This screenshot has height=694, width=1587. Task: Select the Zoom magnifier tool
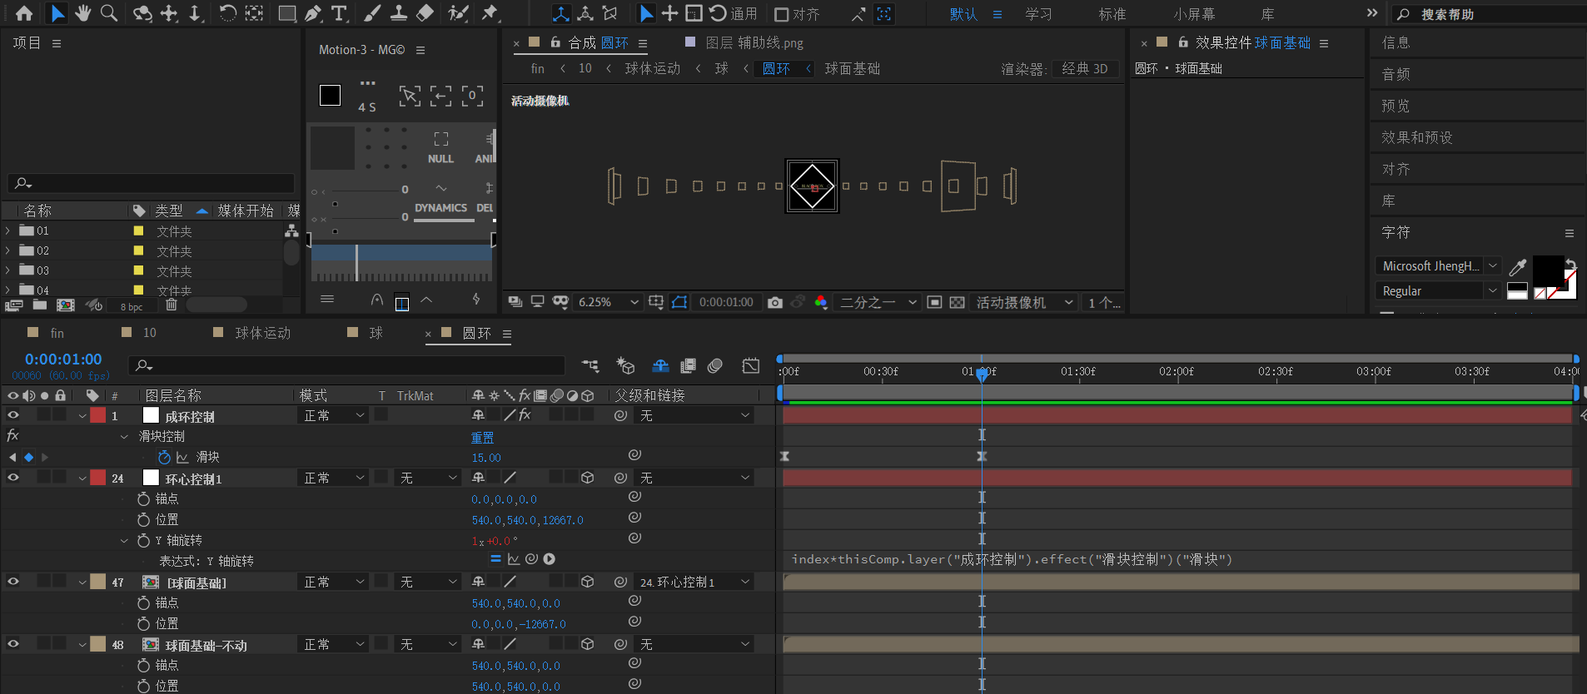(x=108, y=13)
